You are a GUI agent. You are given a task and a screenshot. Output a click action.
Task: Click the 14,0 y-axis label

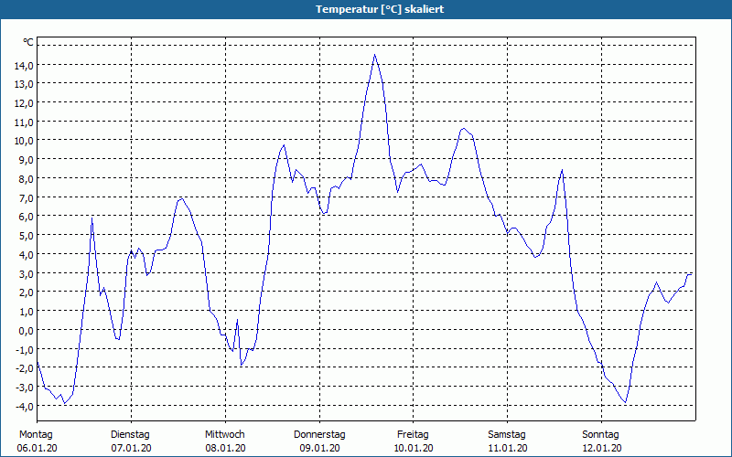[x=24, y=66]
